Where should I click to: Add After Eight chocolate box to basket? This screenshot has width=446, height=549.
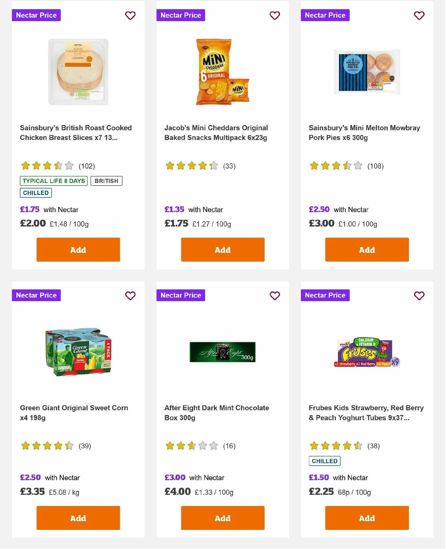pyautogui.click(x=222, y=518)
